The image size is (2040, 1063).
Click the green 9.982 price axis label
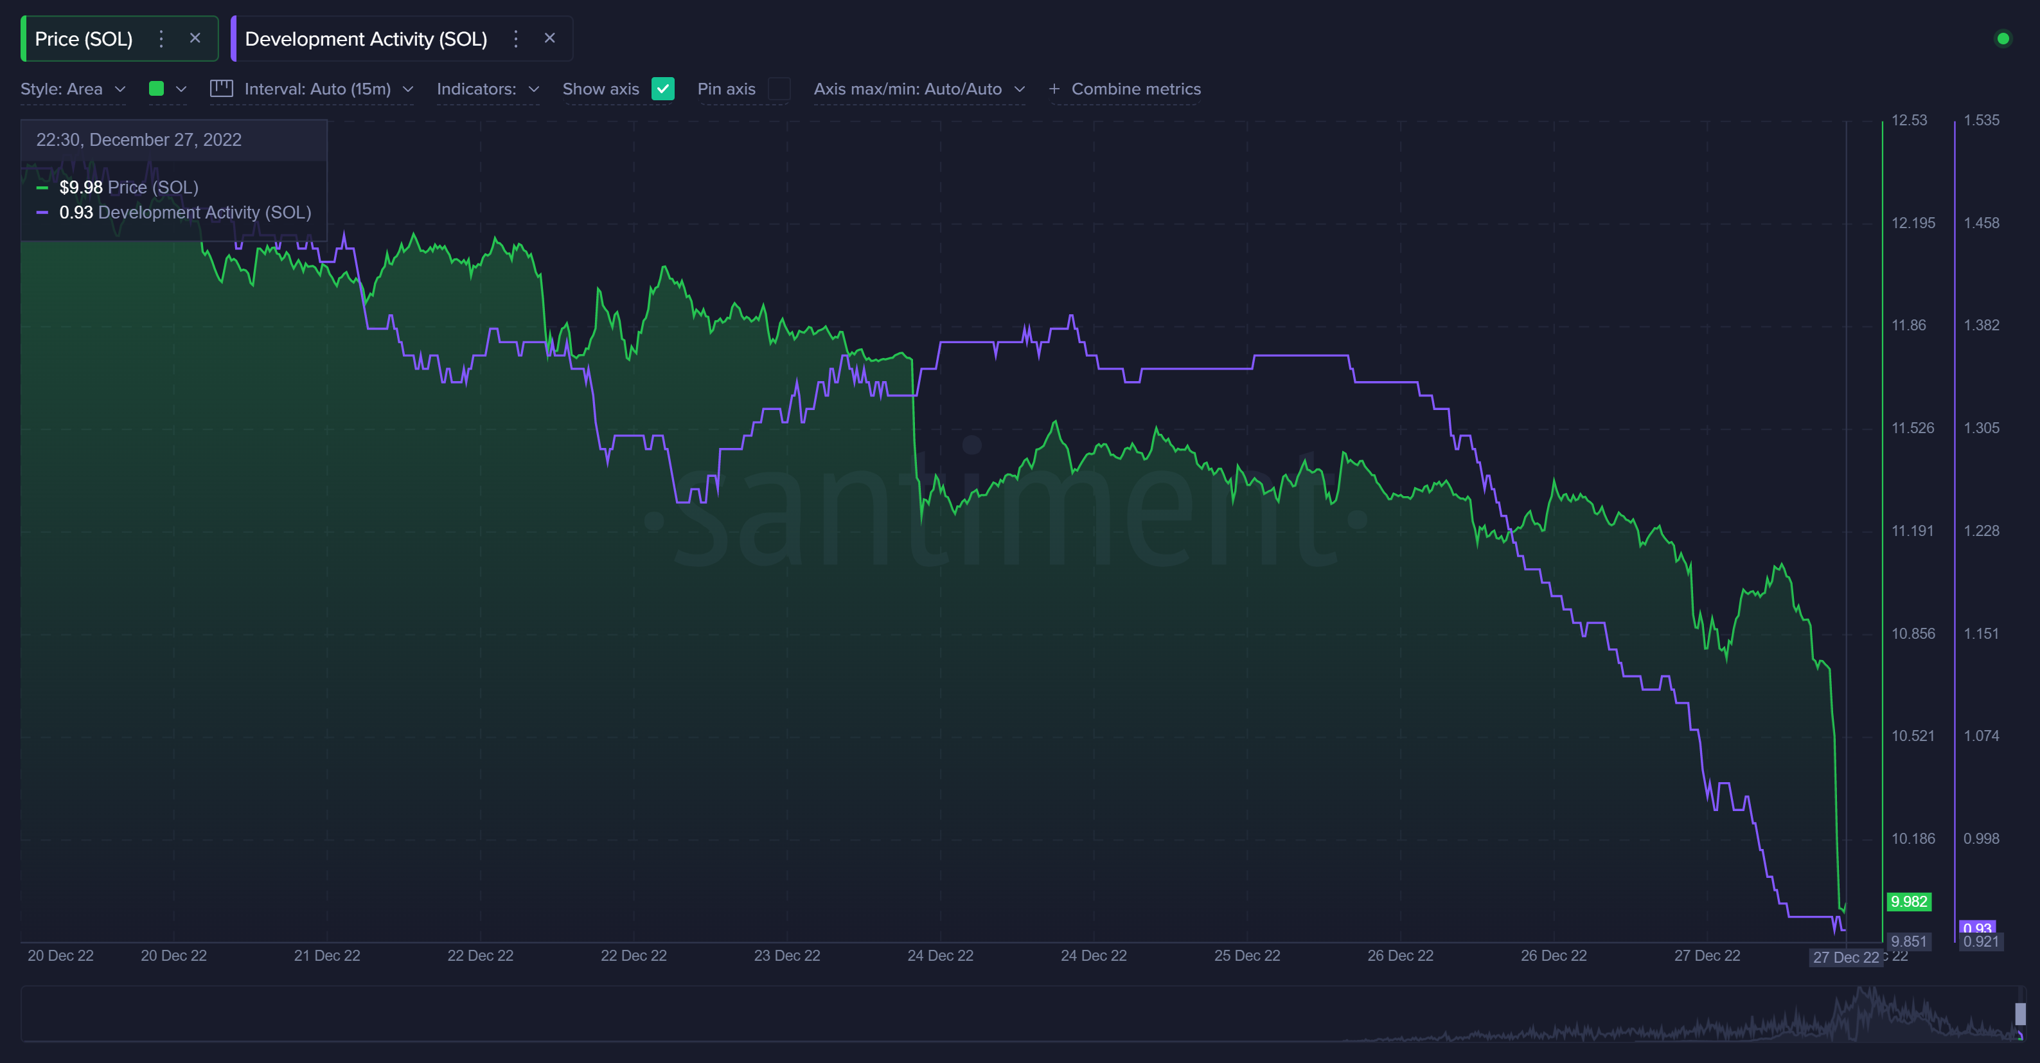click(1908, 902)
